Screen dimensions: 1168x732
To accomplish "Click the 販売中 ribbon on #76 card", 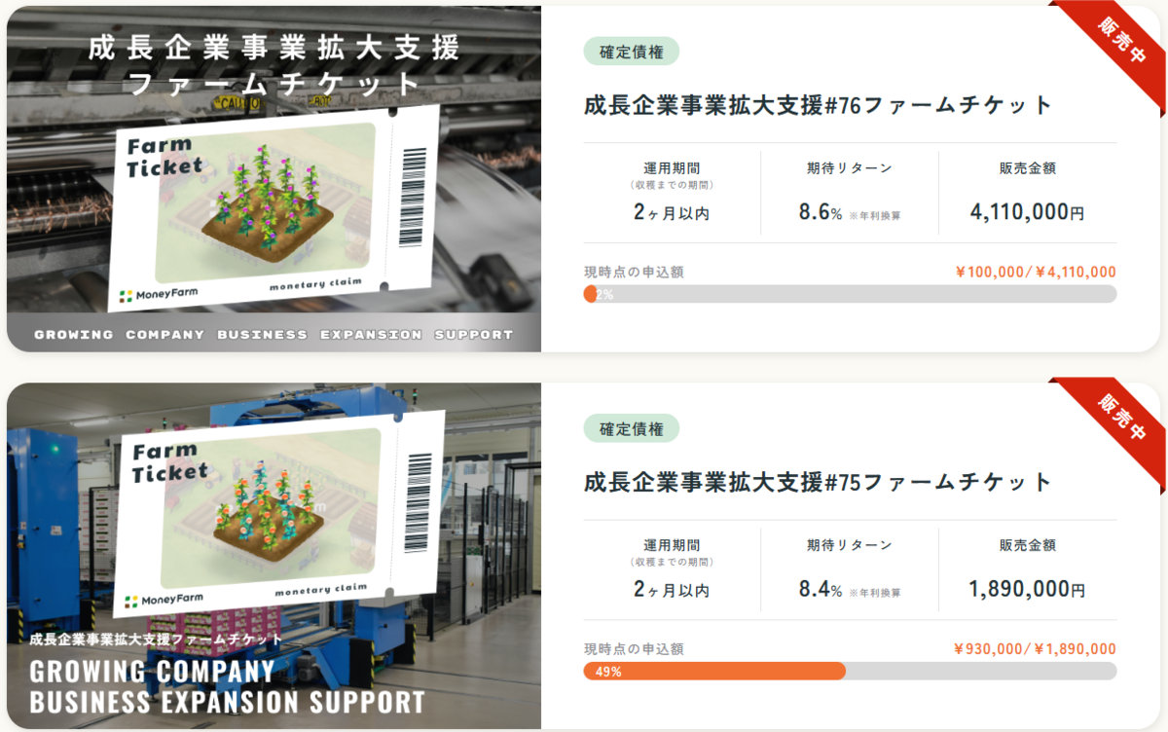I will click(x=1121, y=42).
